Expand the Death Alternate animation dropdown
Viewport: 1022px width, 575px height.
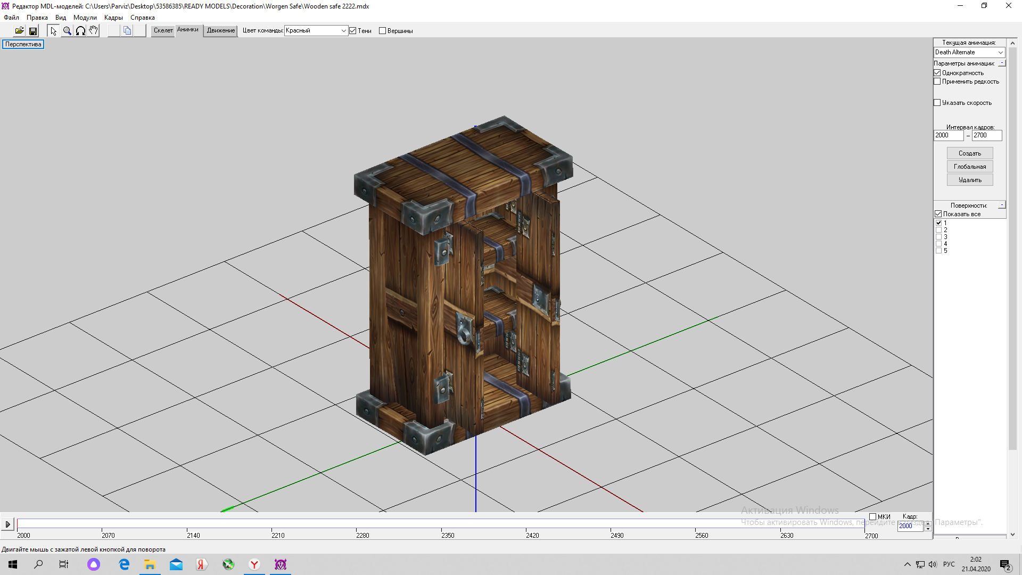coord(1000,52)
